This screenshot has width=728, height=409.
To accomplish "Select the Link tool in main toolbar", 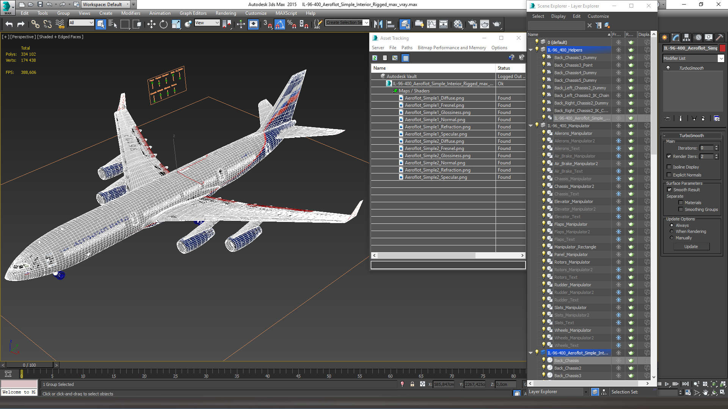I will 35,24.
